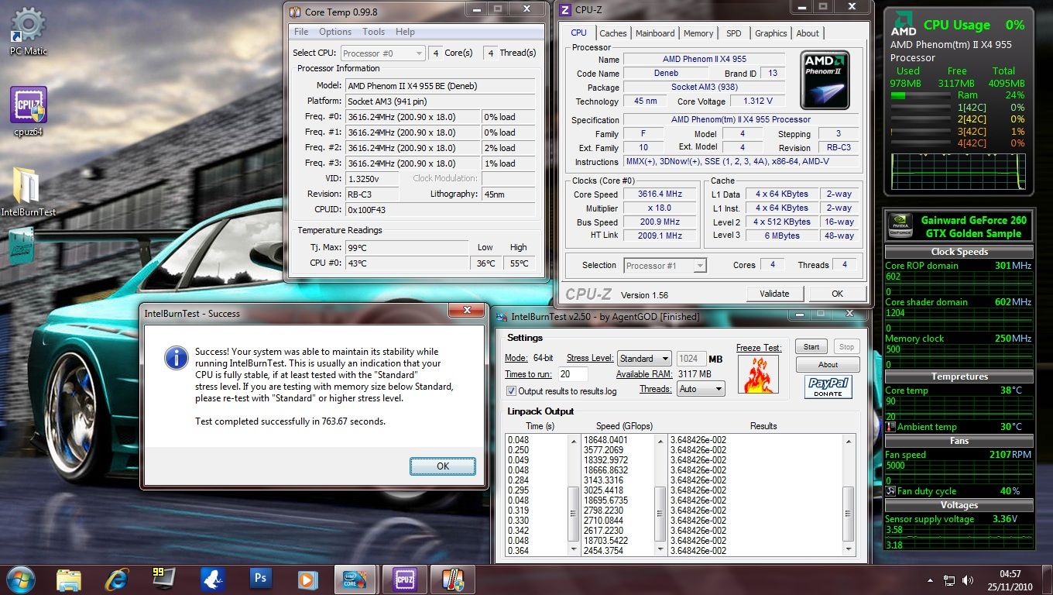Open the Threads dropdown in IntelBurnTest

701,389
